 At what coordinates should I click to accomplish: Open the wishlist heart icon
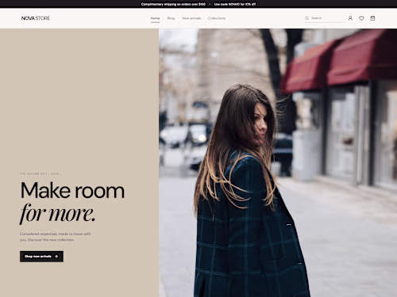pos(361,18)
